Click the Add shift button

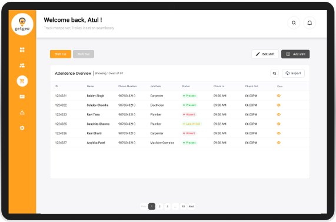(295, 54)
